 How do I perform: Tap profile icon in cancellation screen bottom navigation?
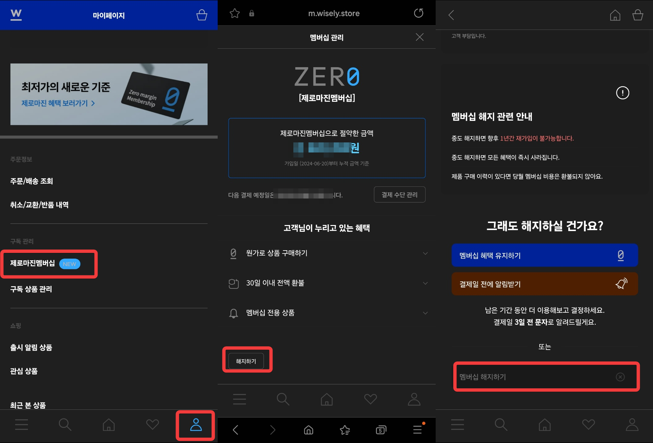click(632, 425)
